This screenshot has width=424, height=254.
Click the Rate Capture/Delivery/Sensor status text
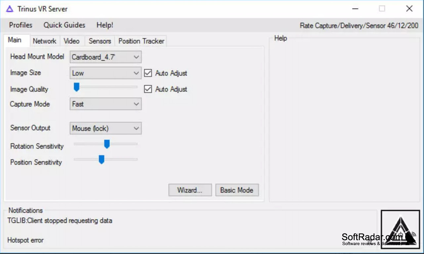click(359, 25)
